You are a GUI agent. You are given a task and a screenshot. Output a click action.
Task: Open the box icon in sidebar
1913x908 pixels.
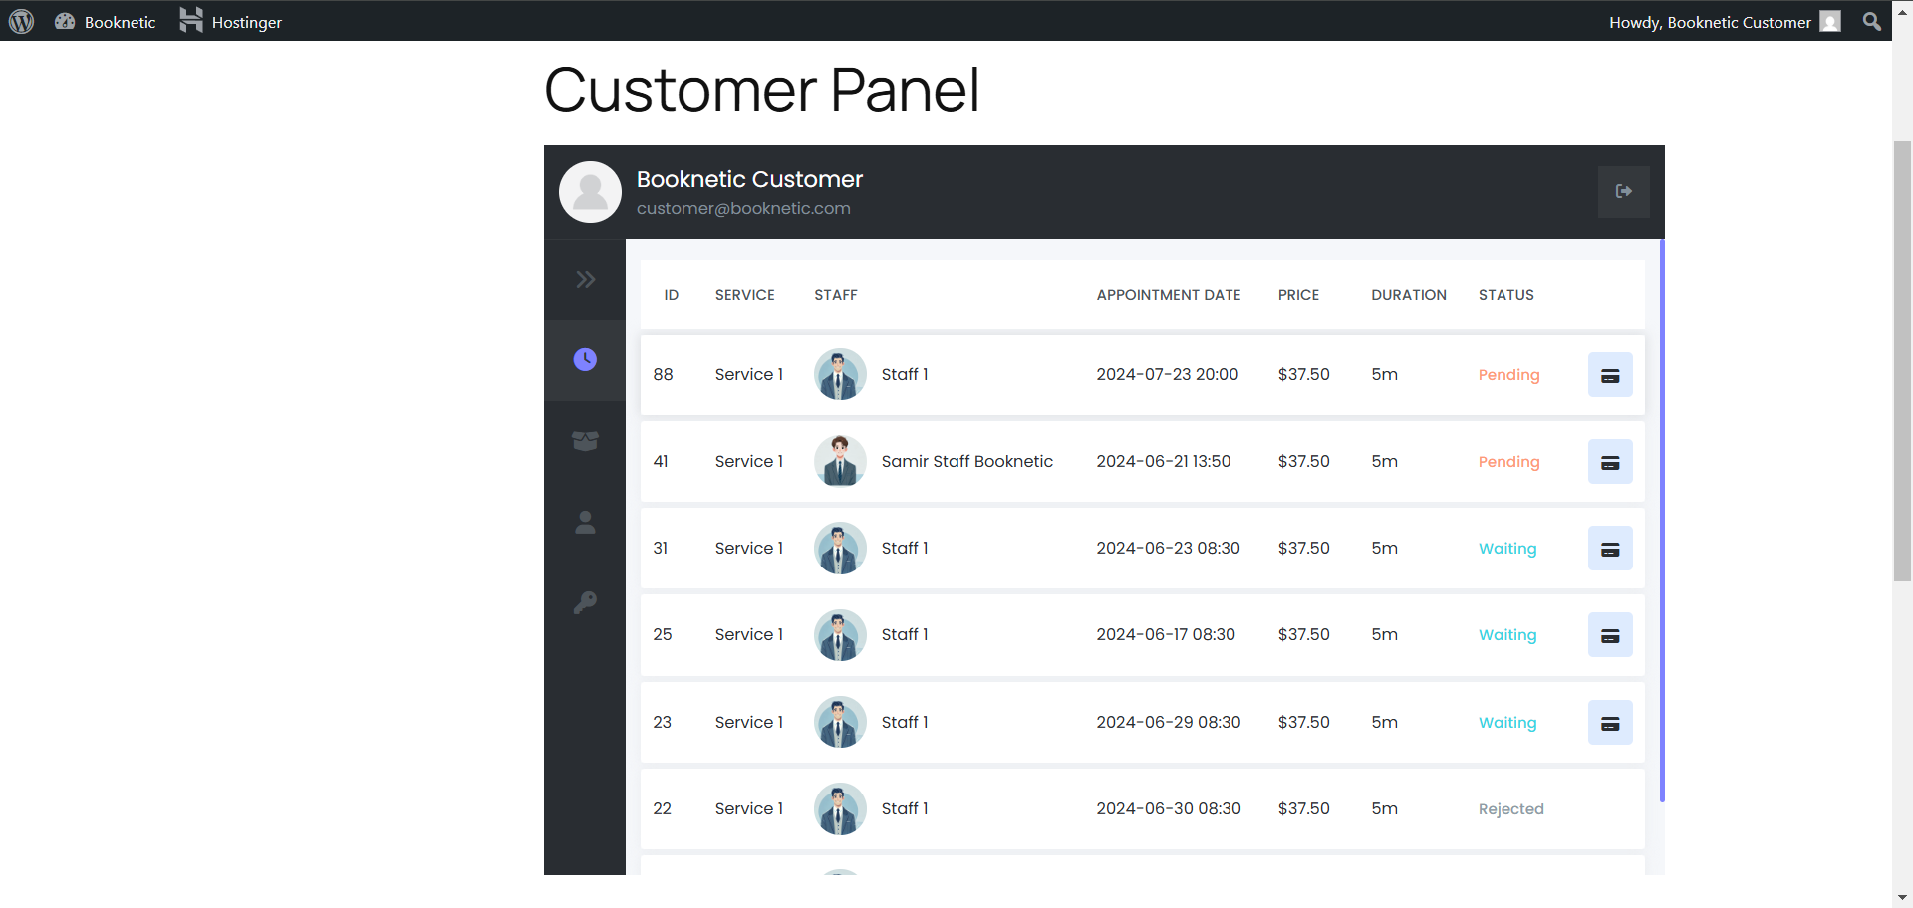point(585,441)
